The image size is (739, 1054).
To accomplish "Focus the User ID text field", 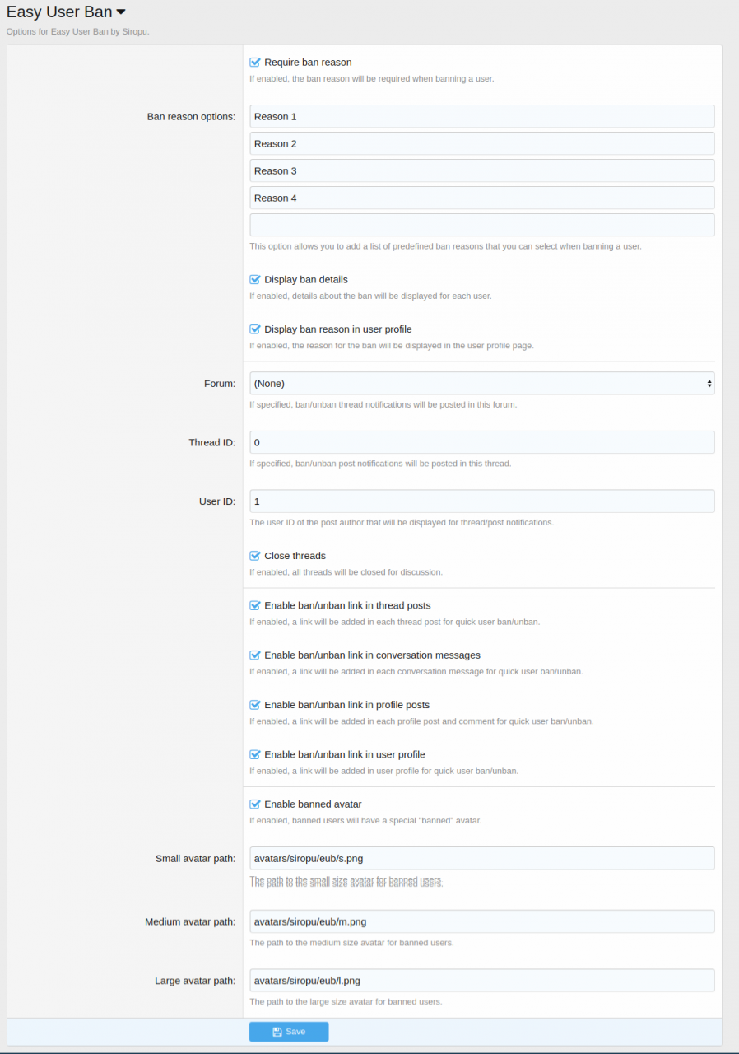I will pyautogui.click(x=481, y=501).
